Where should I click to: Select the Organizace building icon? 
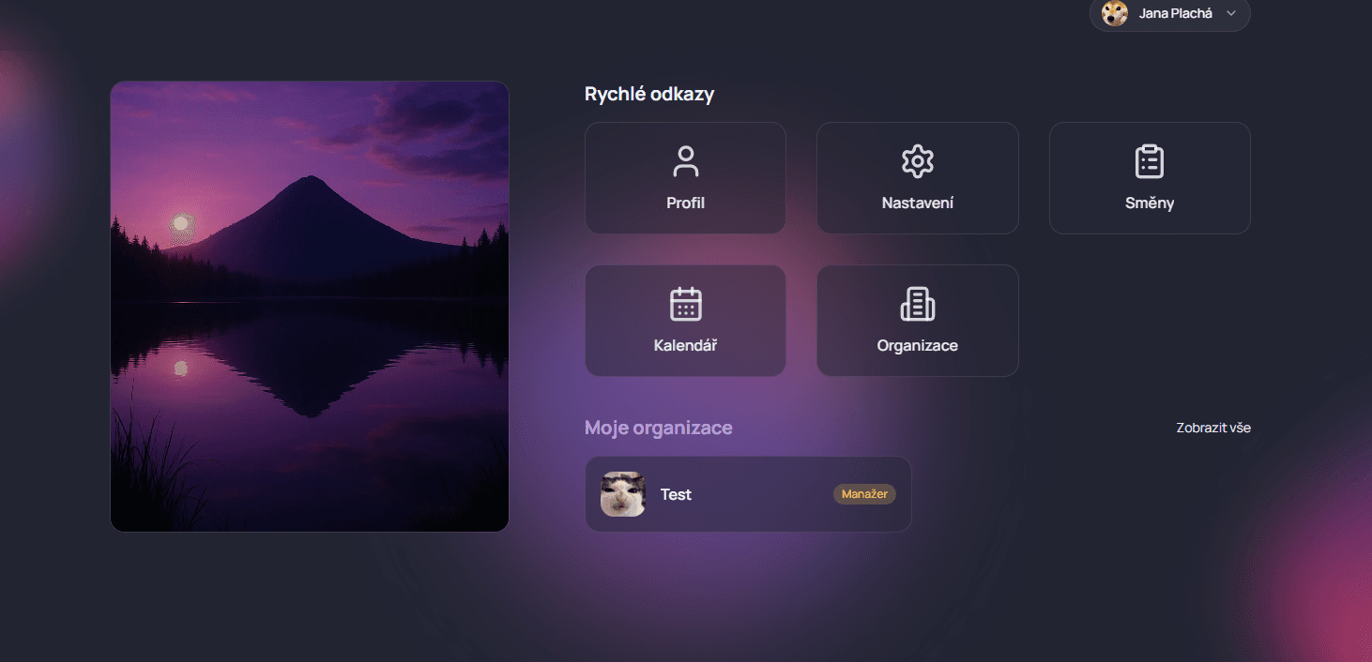917,303
